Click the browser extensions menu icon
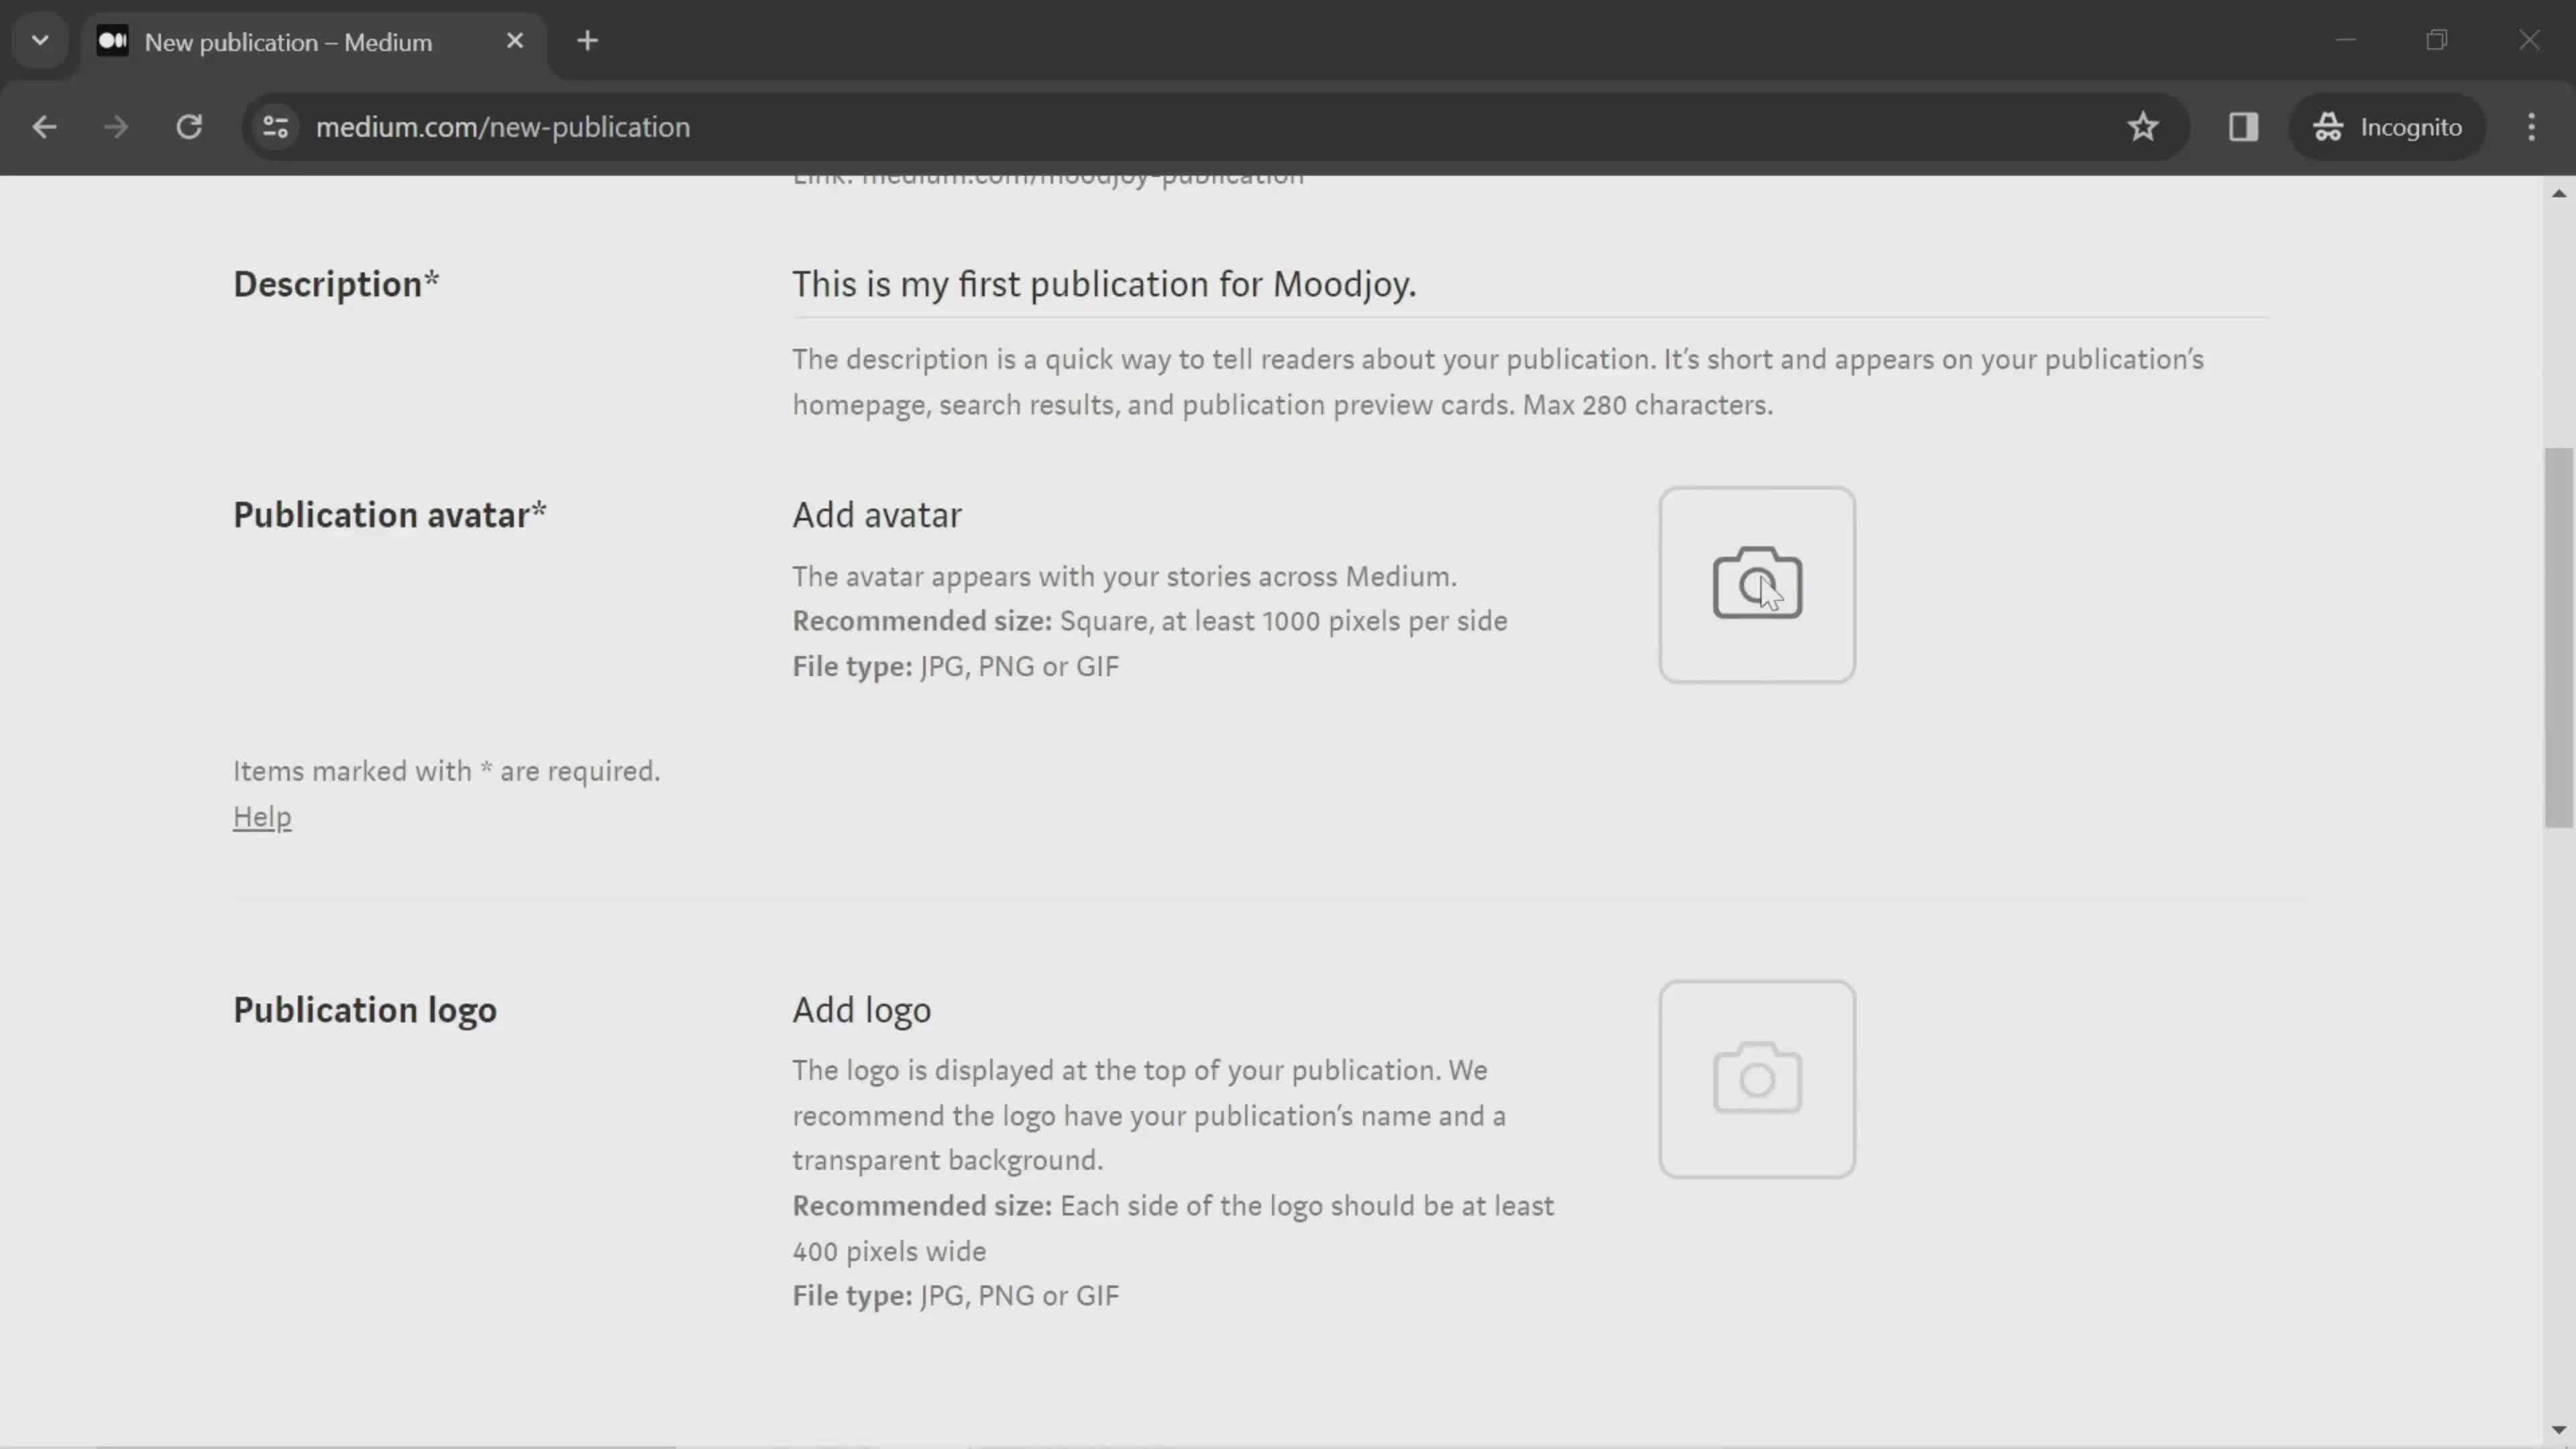Viewport: 2576px width, 1449px height. 2243,125
